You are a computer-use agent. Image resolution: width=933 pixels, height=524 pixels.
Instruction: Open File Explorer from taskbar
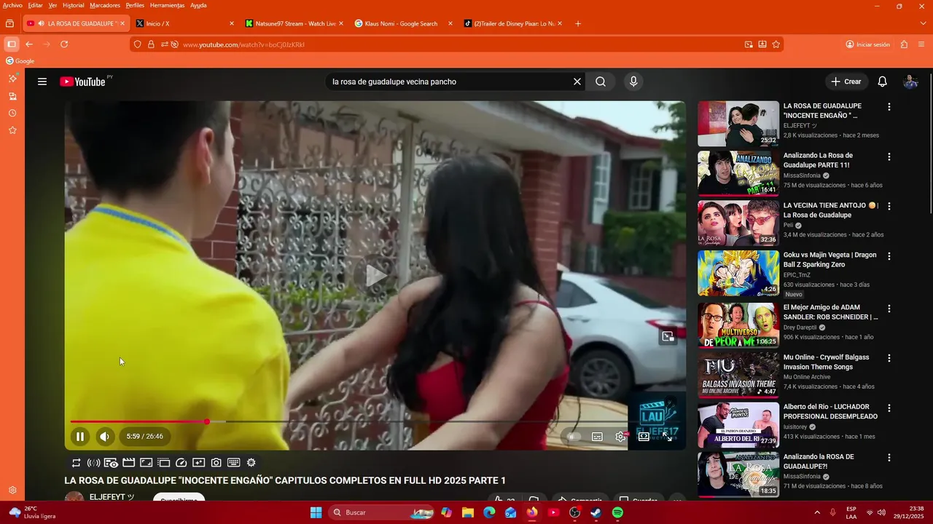468,512
